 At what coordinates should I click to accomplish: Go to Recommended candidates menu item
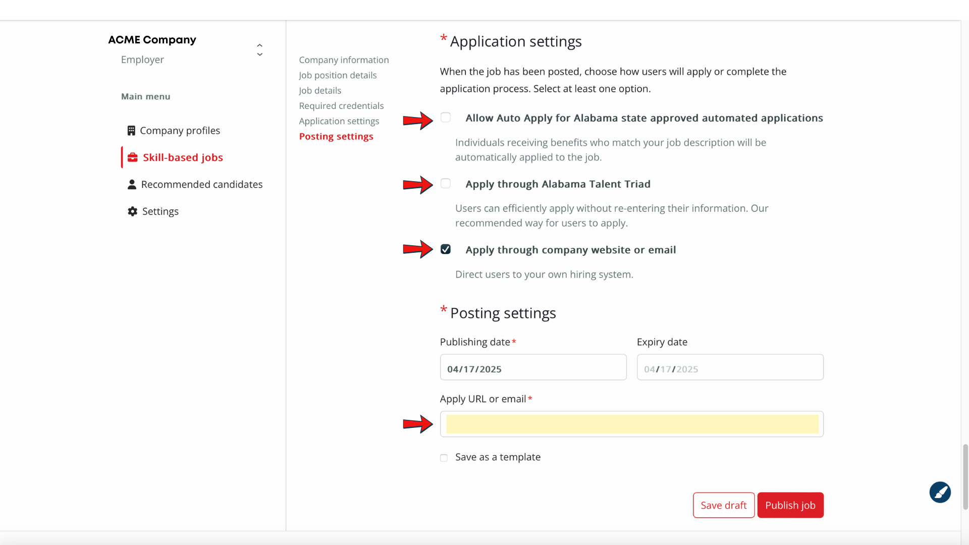[195, 185]
